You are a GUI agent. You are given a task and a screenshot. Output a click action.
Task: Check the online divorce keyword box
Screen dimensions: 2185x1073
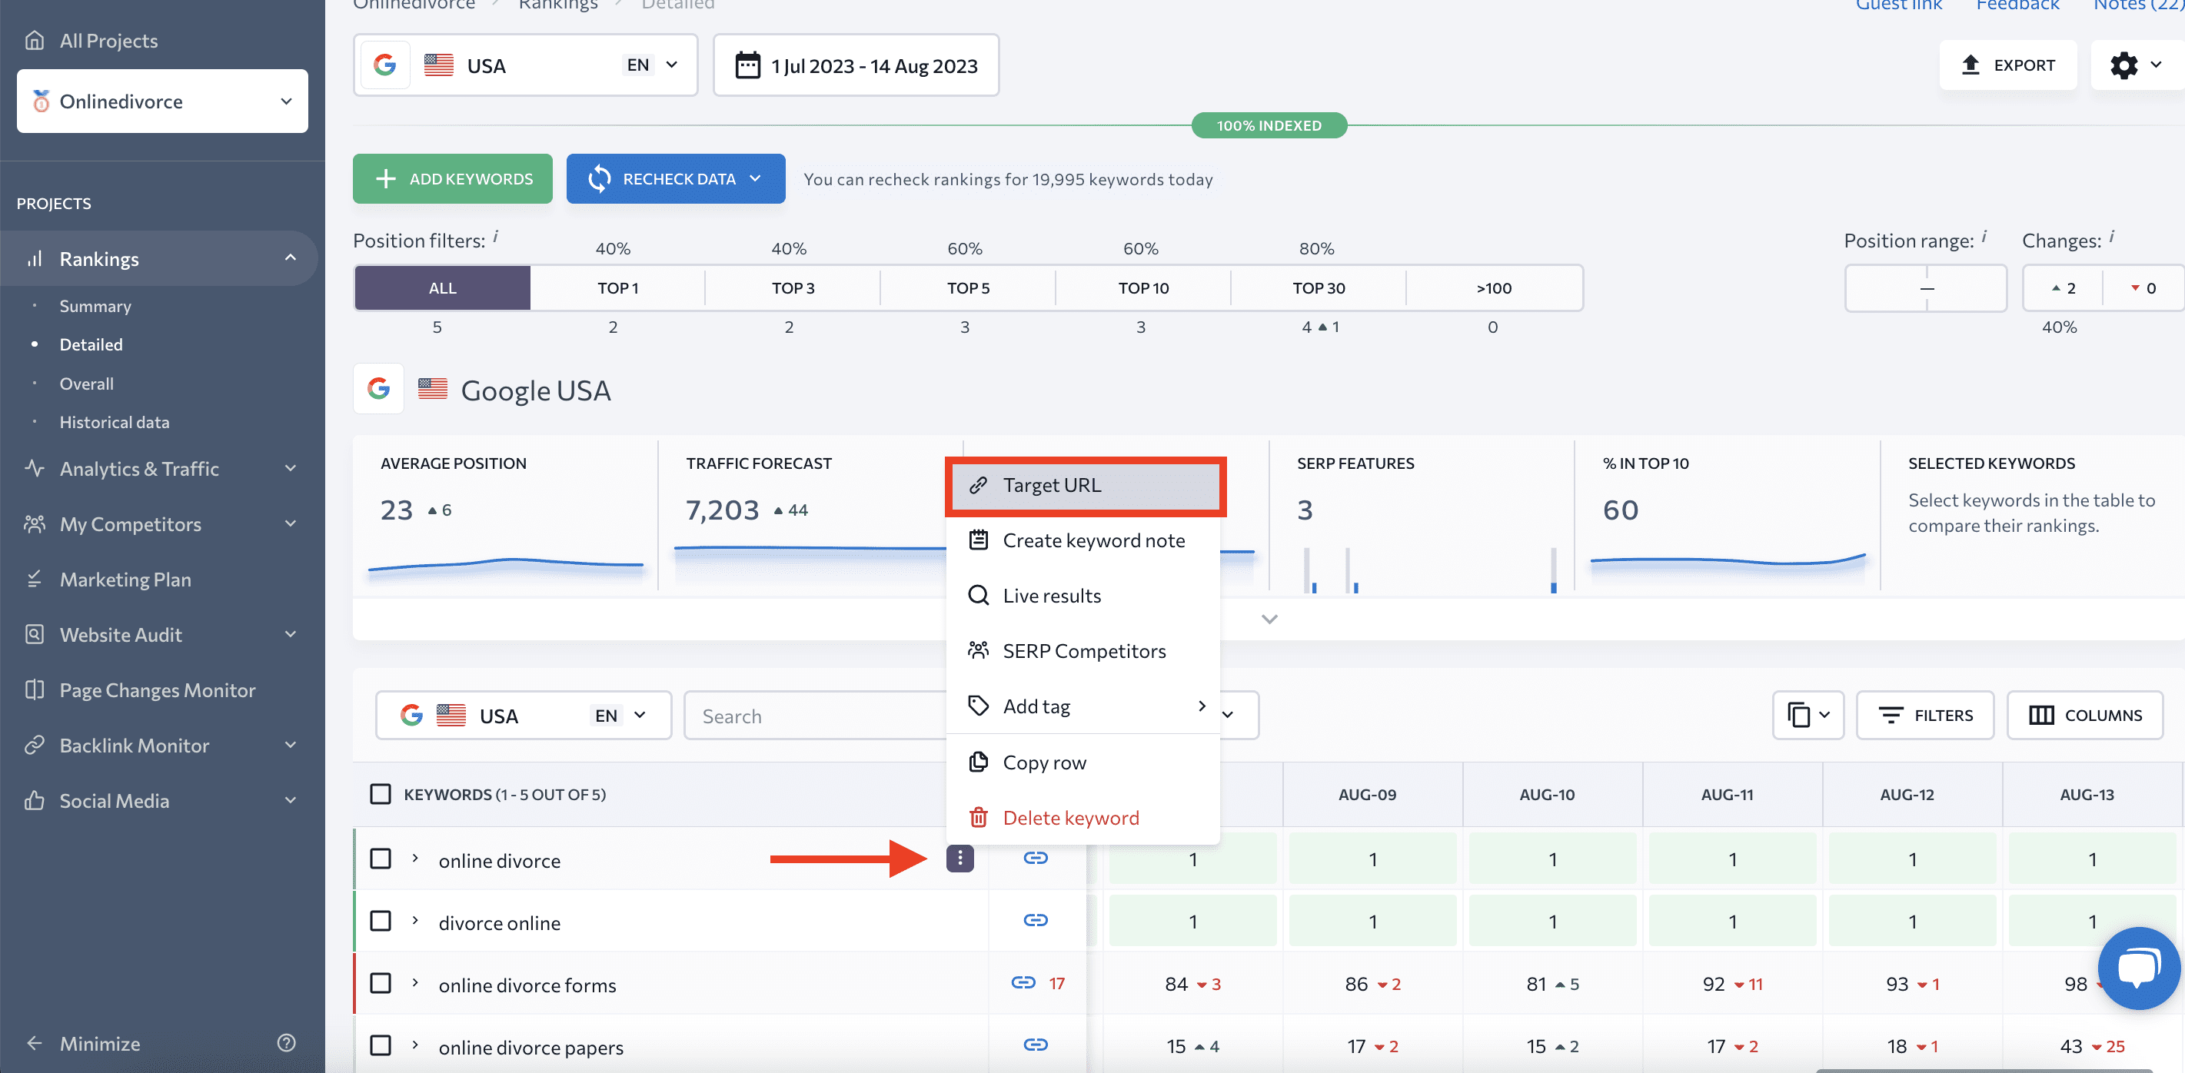point(381,859)
